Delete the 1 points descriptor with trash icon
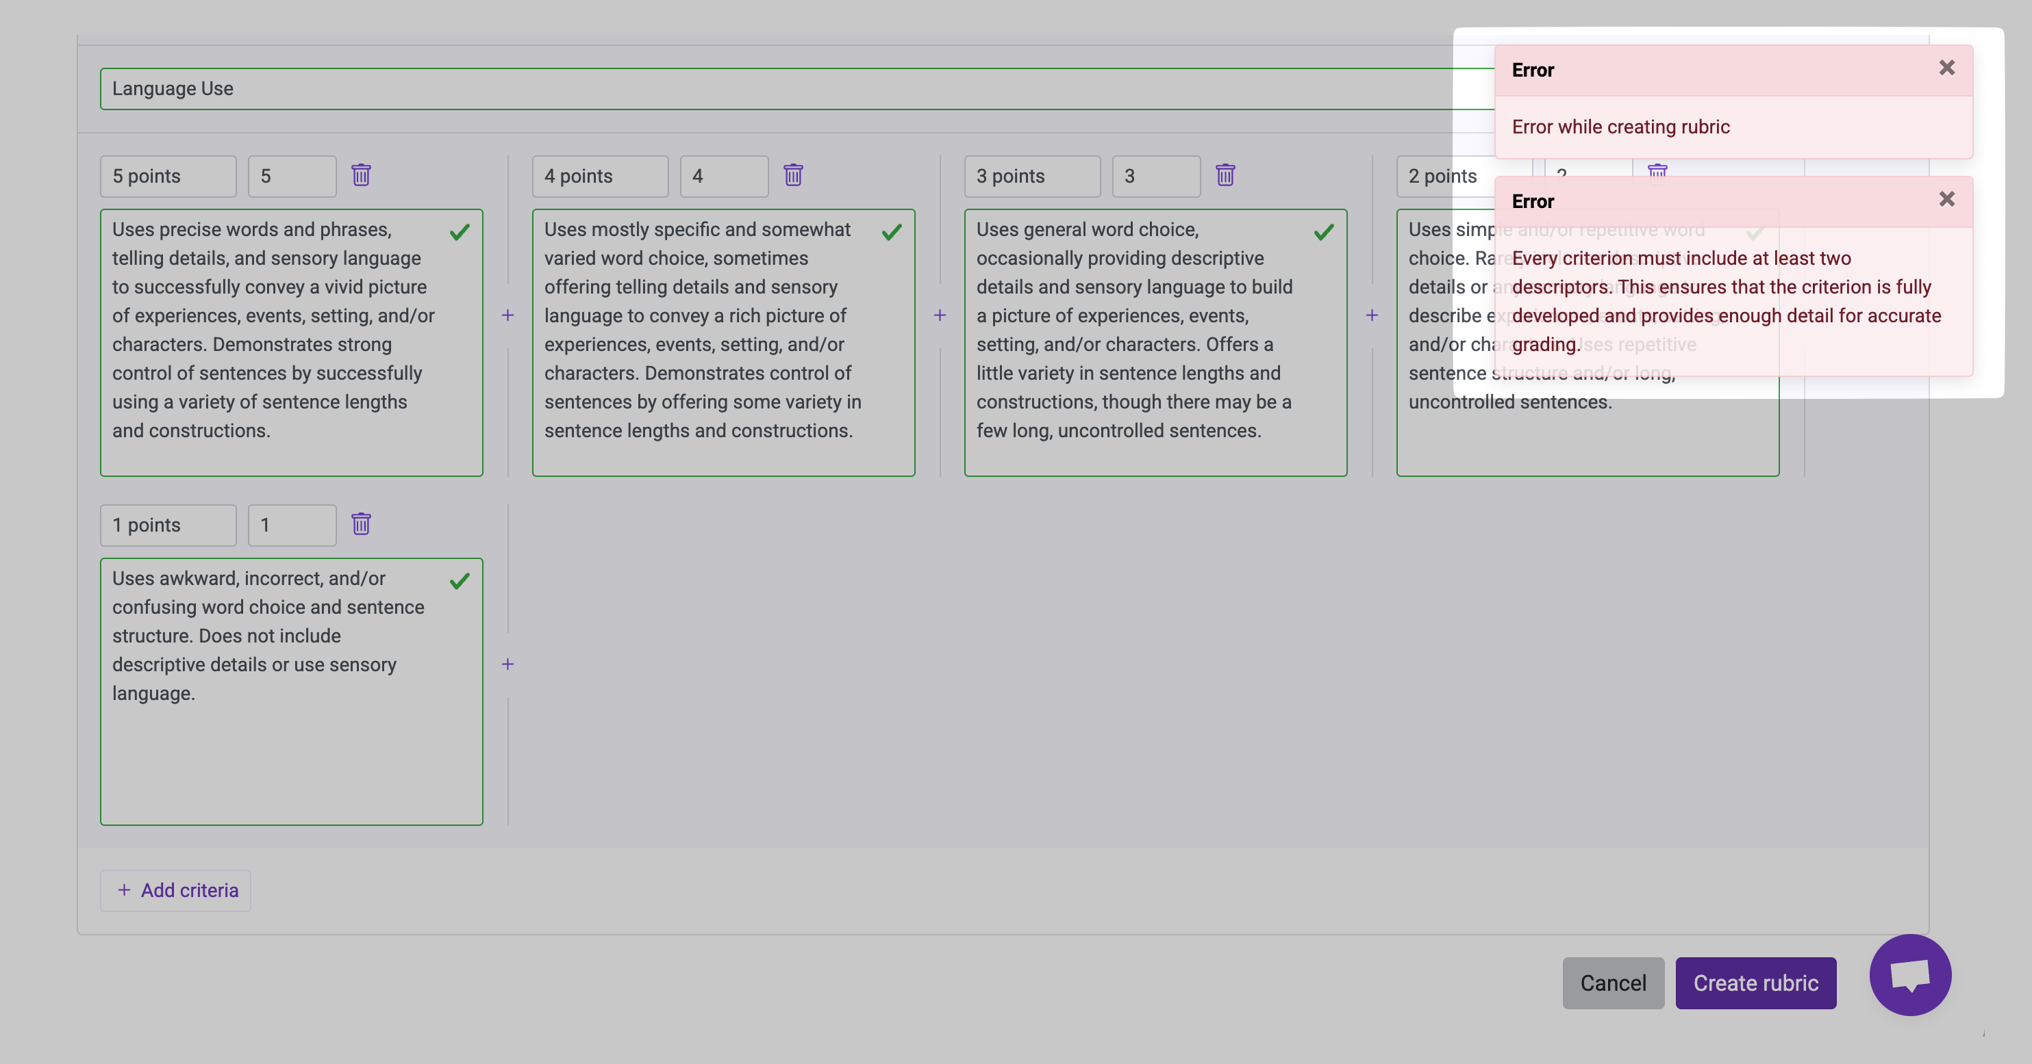Image resolution: width=2032 pixels, height=1064 pixels. click(360, 524)
